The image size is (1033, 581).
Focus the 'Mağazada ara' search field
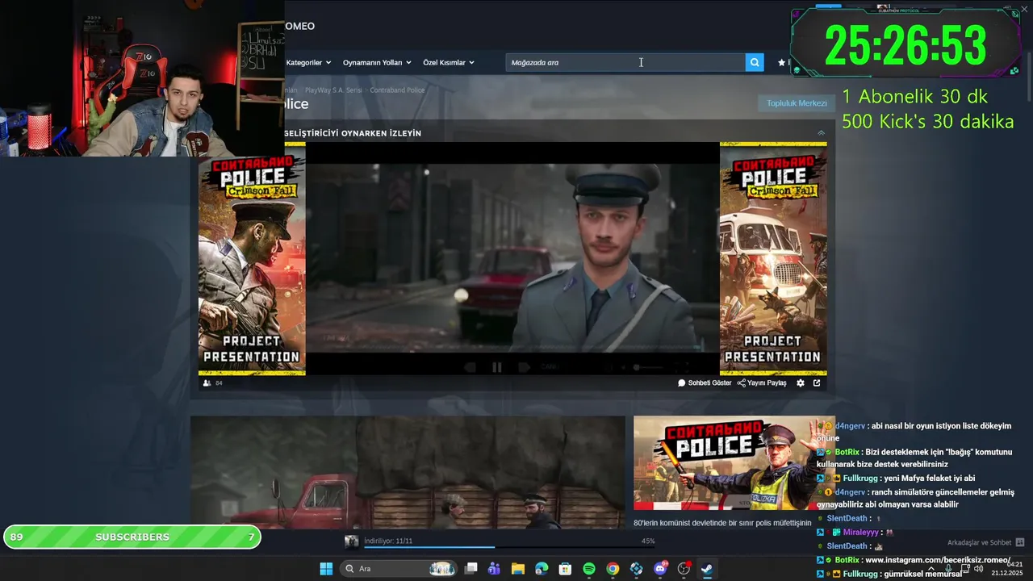pyautogui.click(x=625, y=62)
